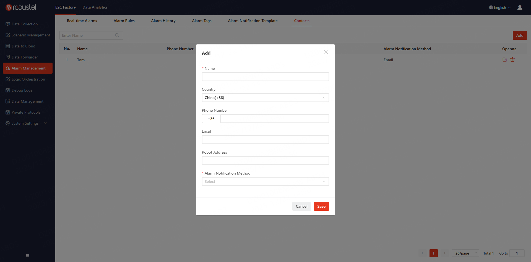Change the 20/page pagination size dropdown
The width and height of the screenshot is (531, 262).
pyautogui.click(x=465, y=253)
